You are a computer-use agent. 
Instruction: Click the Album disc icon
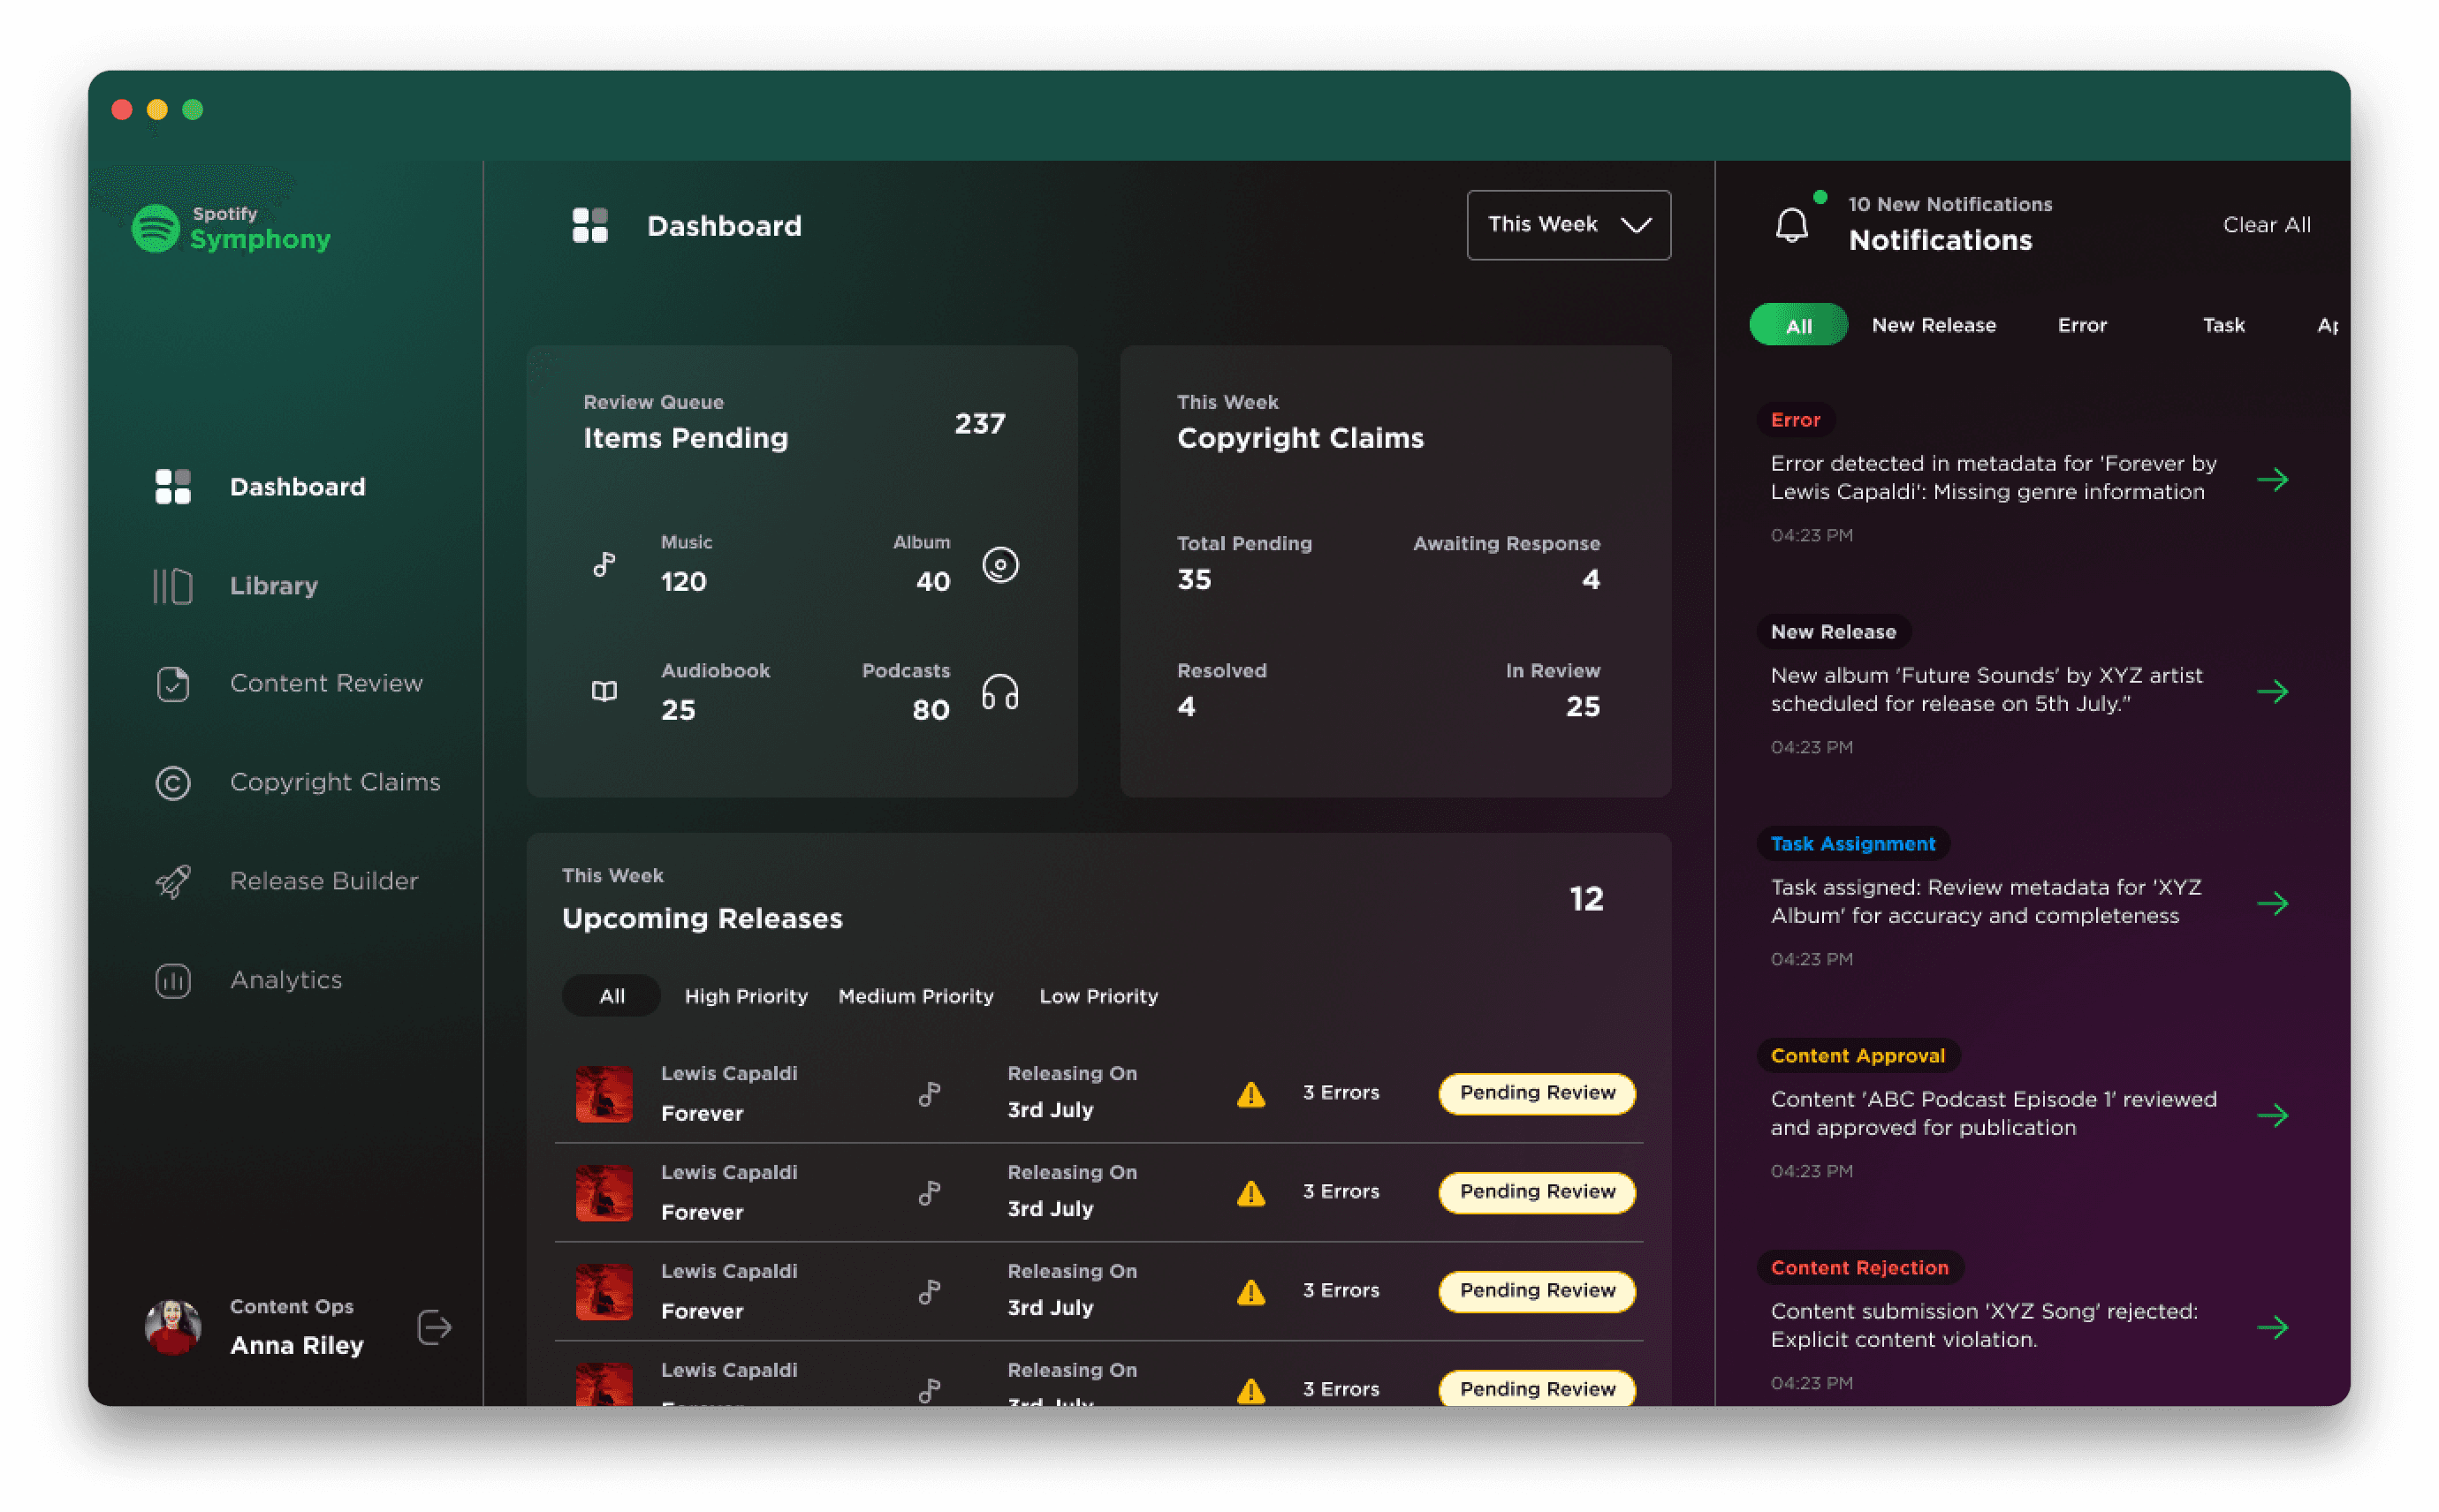pyautogui.click(x=999, y=565)
